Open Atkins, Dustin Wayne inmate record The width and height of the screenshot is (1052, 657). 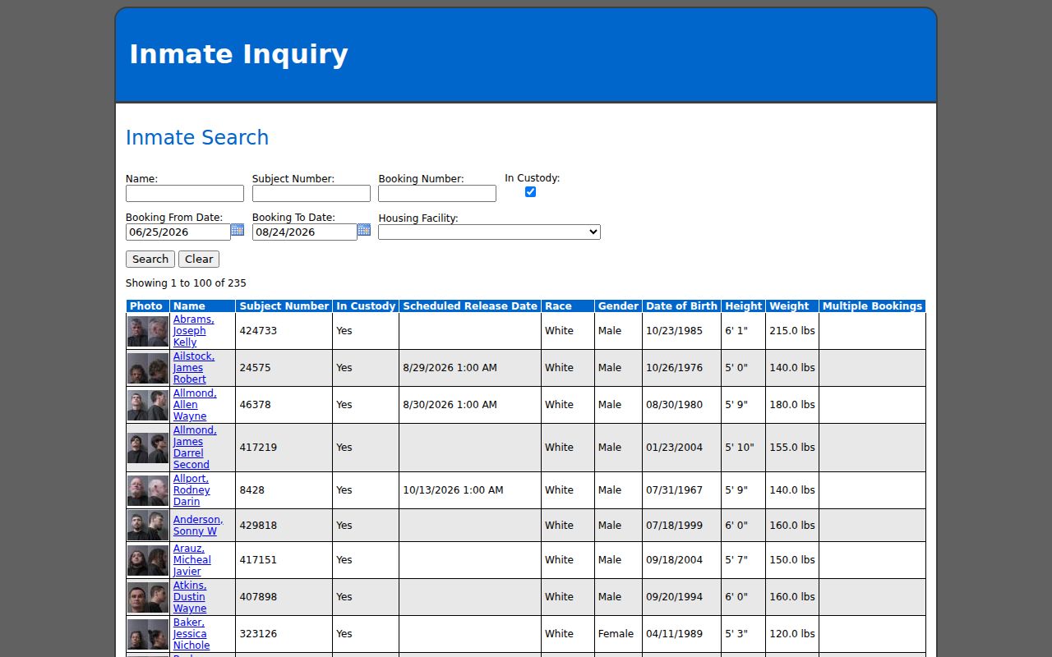coord(190,597)
